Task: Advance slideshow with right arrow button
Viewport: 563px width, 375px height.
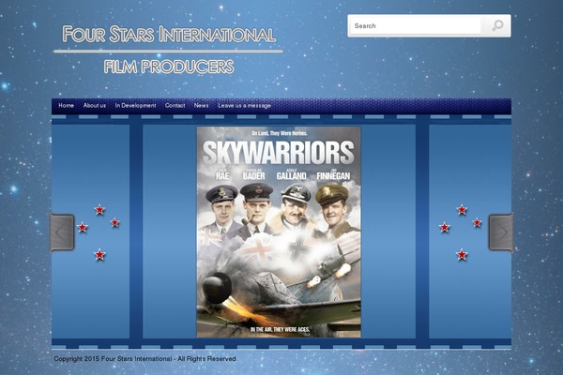Action: (x=501, y=232)
